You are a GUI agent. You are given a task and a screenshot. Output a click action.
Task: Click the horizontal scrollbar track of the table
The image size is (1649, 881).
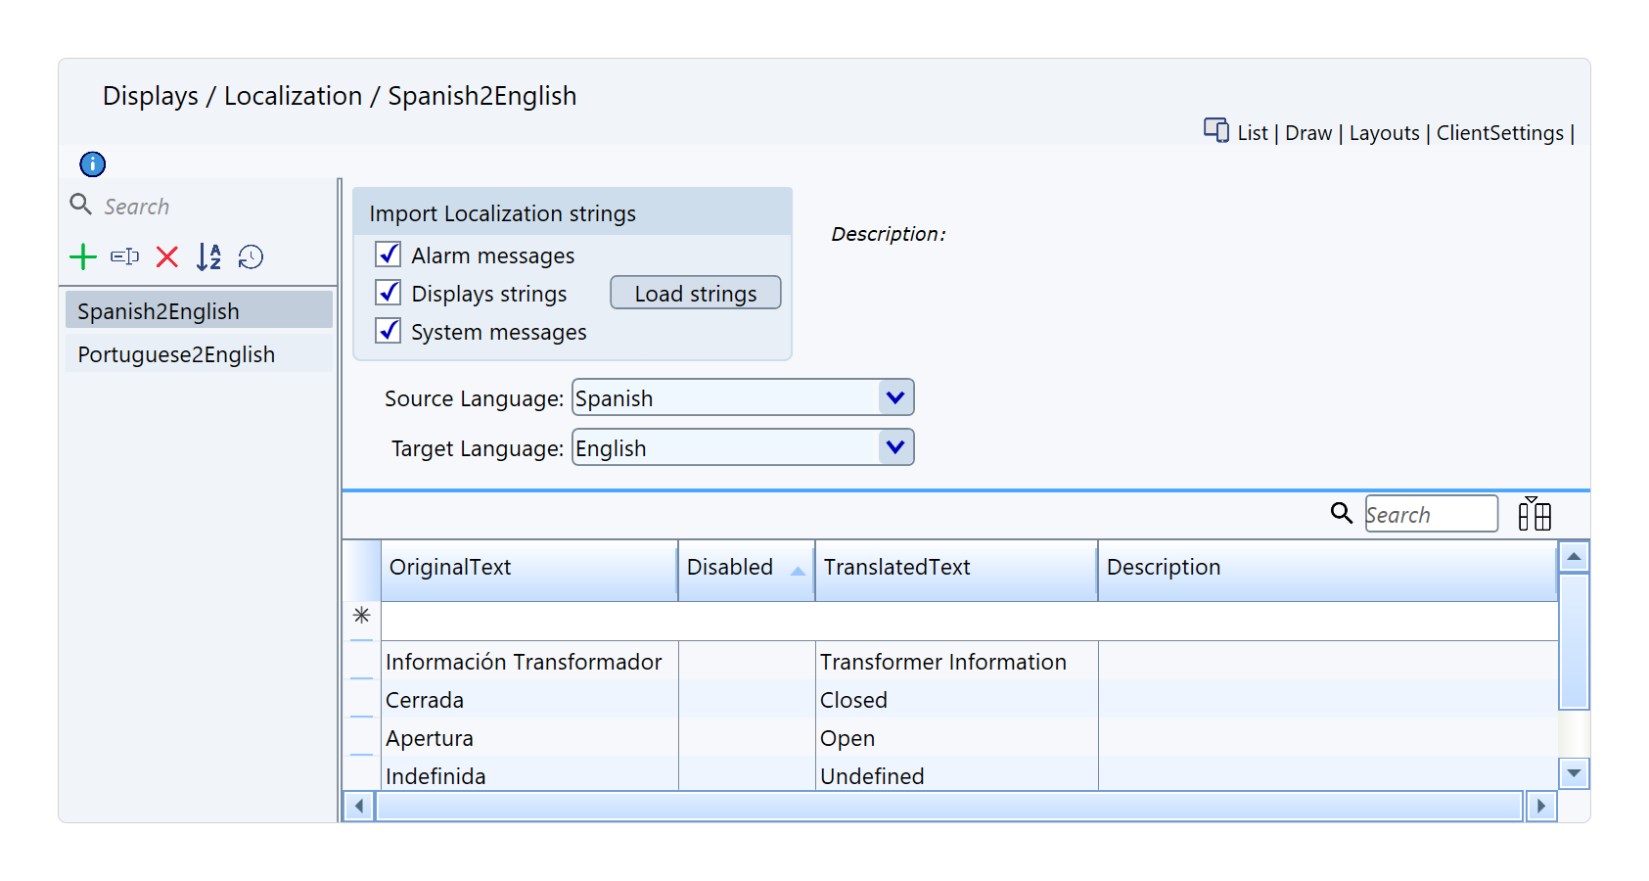tap(947, 807)
